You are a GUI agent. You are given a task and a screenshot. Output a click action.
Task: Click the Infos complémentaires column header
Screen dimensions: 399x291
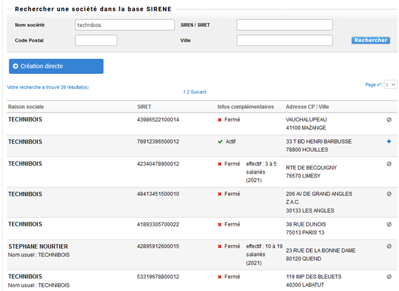click(245, 107)
